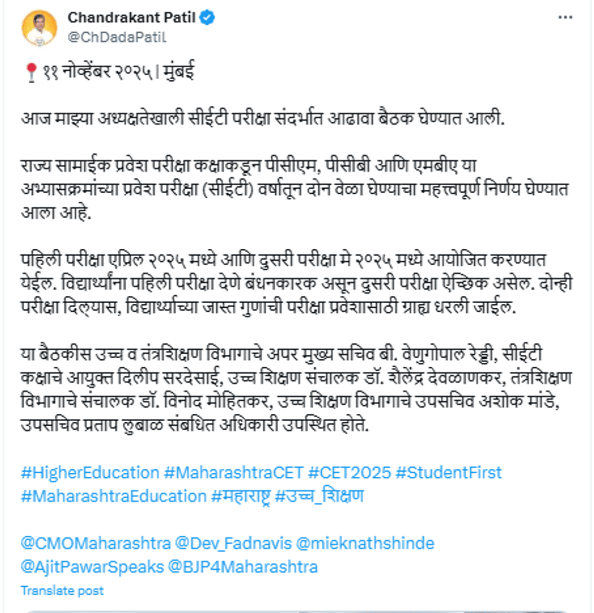
Task: Open the #उच्च_शिक्षण hashtag
Action: pos(319,496)
